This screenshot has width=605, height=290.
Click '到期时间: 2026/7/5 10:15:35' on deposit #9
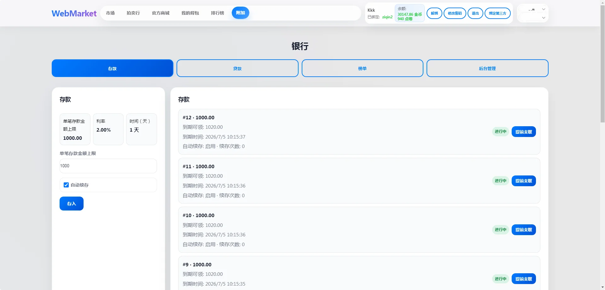pyautogui.click(x=214, y=284)
